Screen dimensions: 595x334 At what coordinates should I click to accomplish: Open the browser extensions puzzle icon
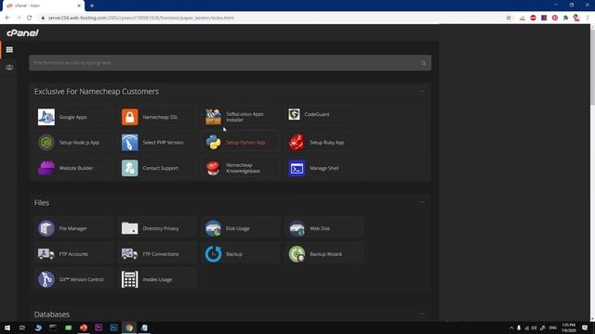[566, 18]
